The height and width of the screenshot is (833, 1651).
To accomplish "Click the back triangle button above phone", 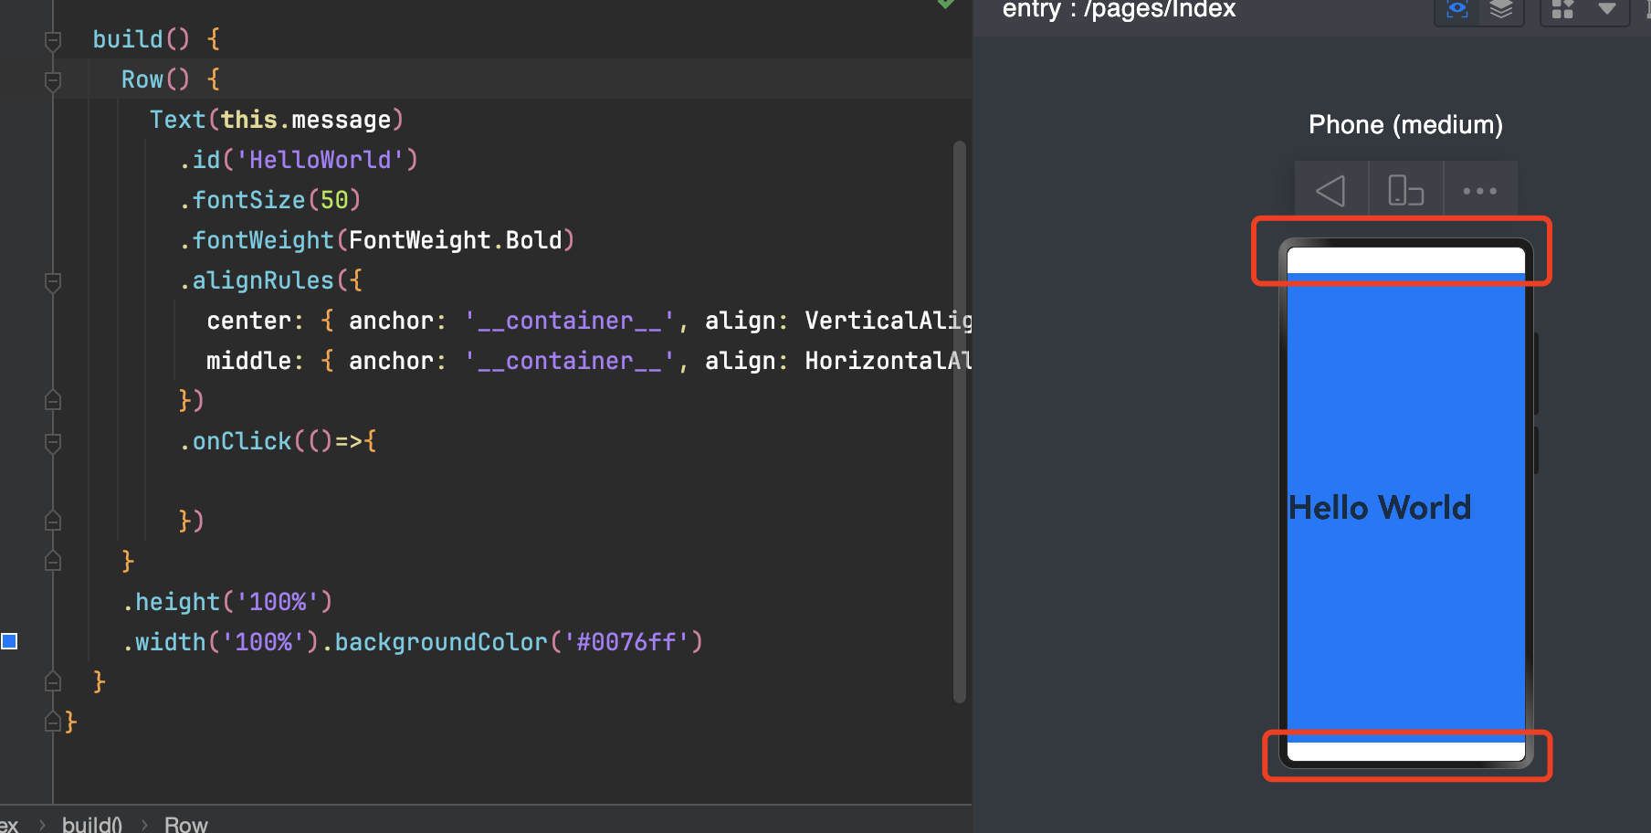I will (1331, 191).
